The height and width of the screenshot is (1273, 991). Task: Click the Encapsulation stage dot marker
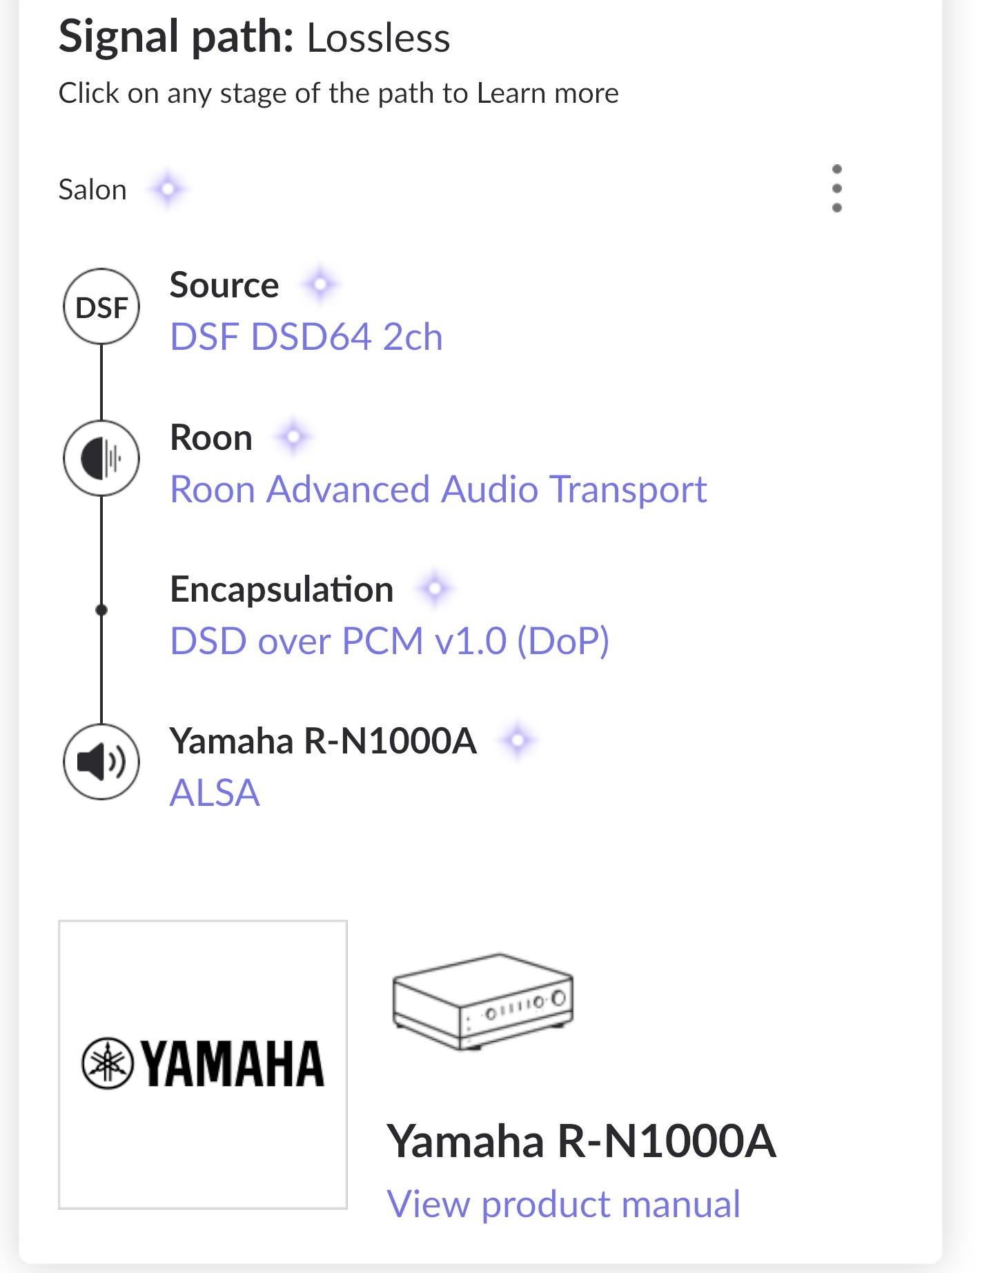101,610
